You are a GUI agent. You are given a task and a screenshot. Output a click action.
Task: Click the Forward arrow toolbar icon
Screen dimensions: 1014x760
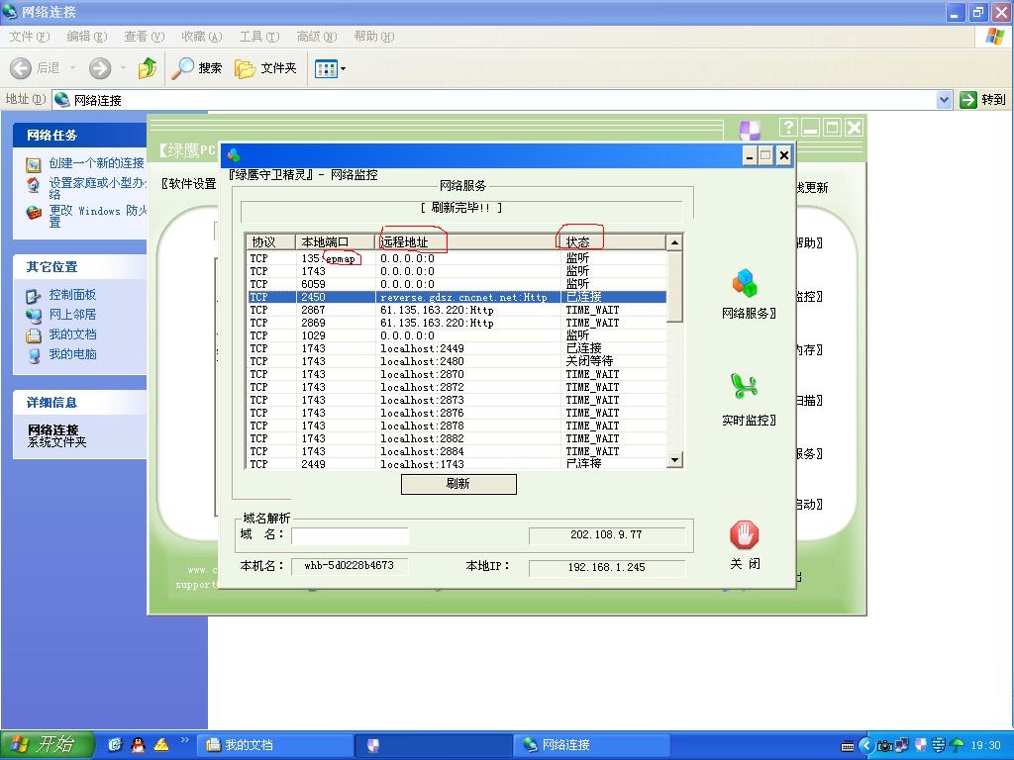pos(100,68)
